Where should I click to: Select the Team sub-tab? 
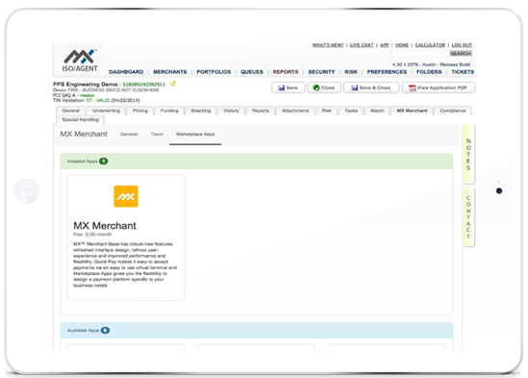[x=157, y=134]
